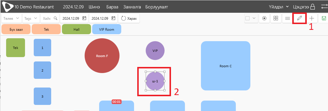Image resolution: width=328 pixels, height=111 pixels.
Task: Select the green Tek table
Action: click(x=15, y=48)
